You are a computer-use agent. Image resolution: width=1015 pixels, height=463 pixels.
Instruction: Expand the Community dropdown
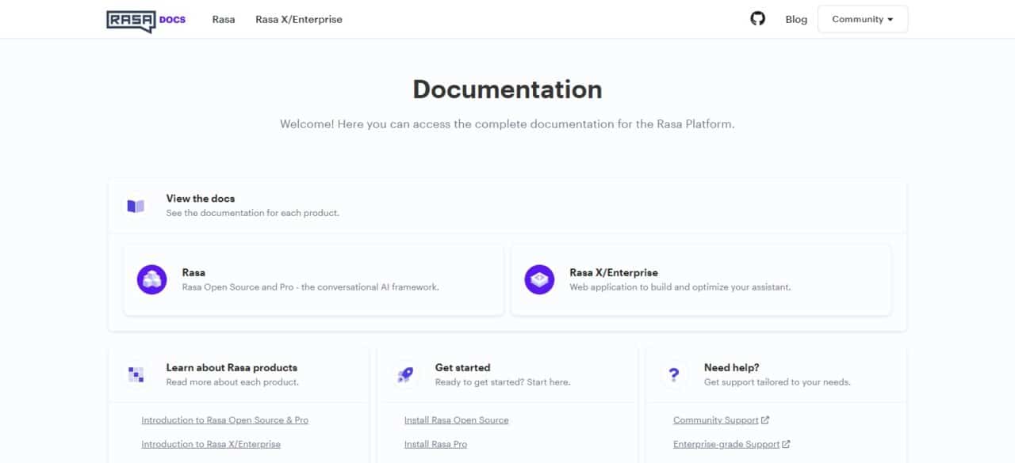point(863,19)
